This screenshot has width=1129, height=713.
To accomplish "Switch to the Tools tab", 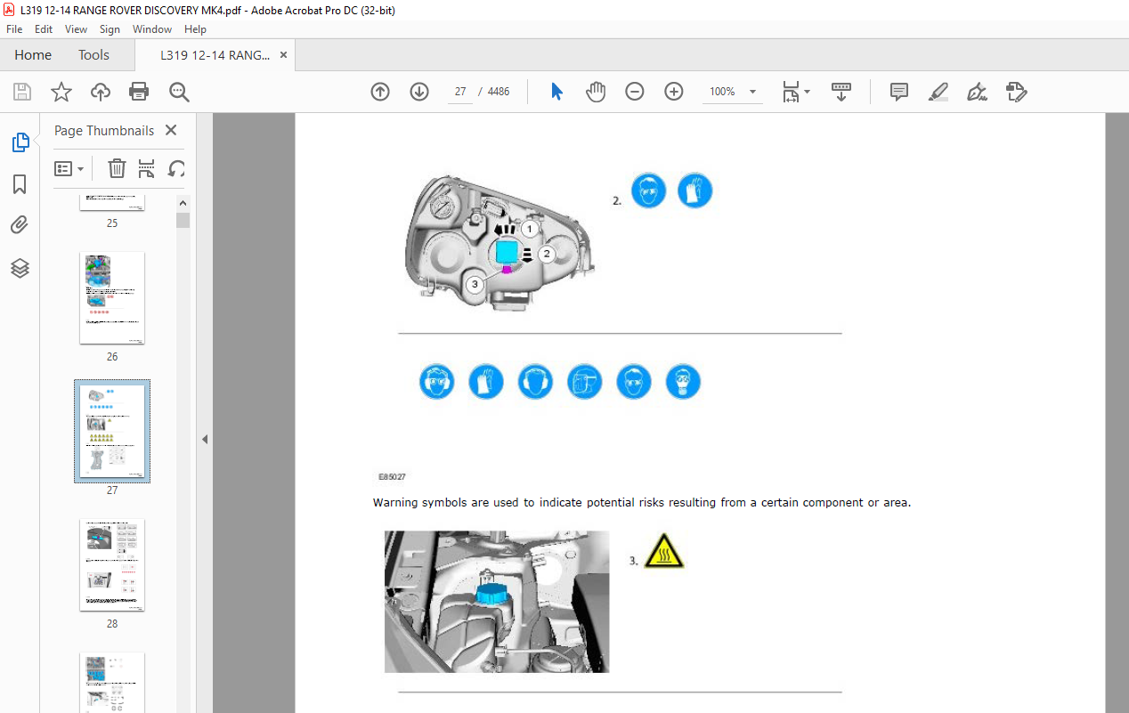I will [x=93, y=55].
